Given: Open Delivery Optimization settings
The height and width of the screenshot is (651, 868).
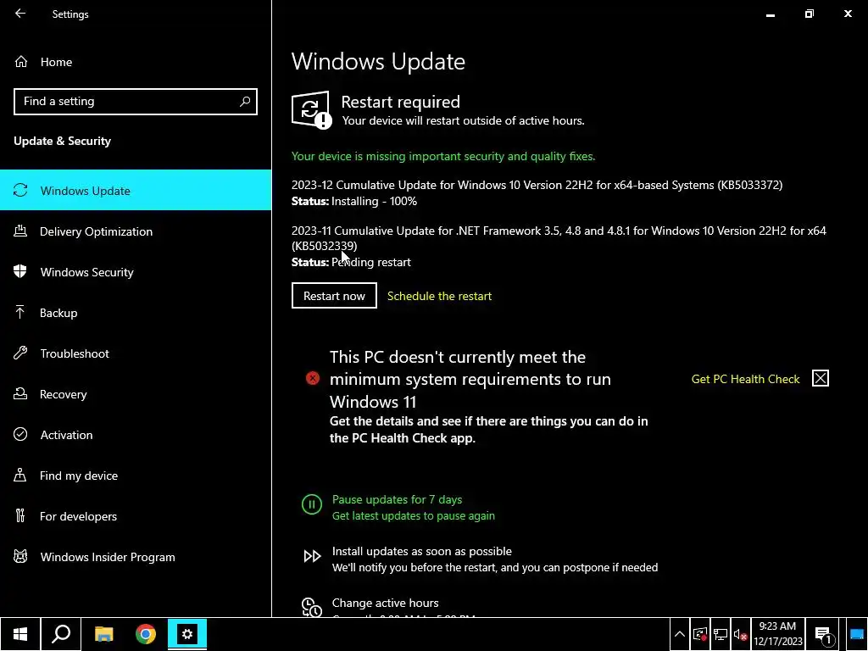Looking at the screenshot, I should (136, 231).
